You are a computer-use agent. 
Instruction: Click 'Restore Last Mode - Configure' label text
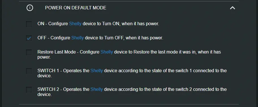point(68,52)
